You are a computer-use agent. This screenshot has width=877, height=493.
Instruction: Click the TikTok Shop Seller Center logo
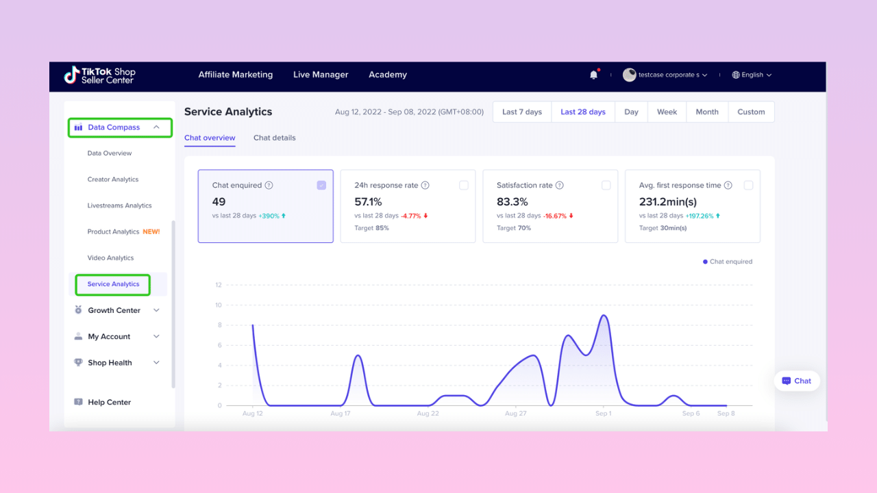coord(99,76)
